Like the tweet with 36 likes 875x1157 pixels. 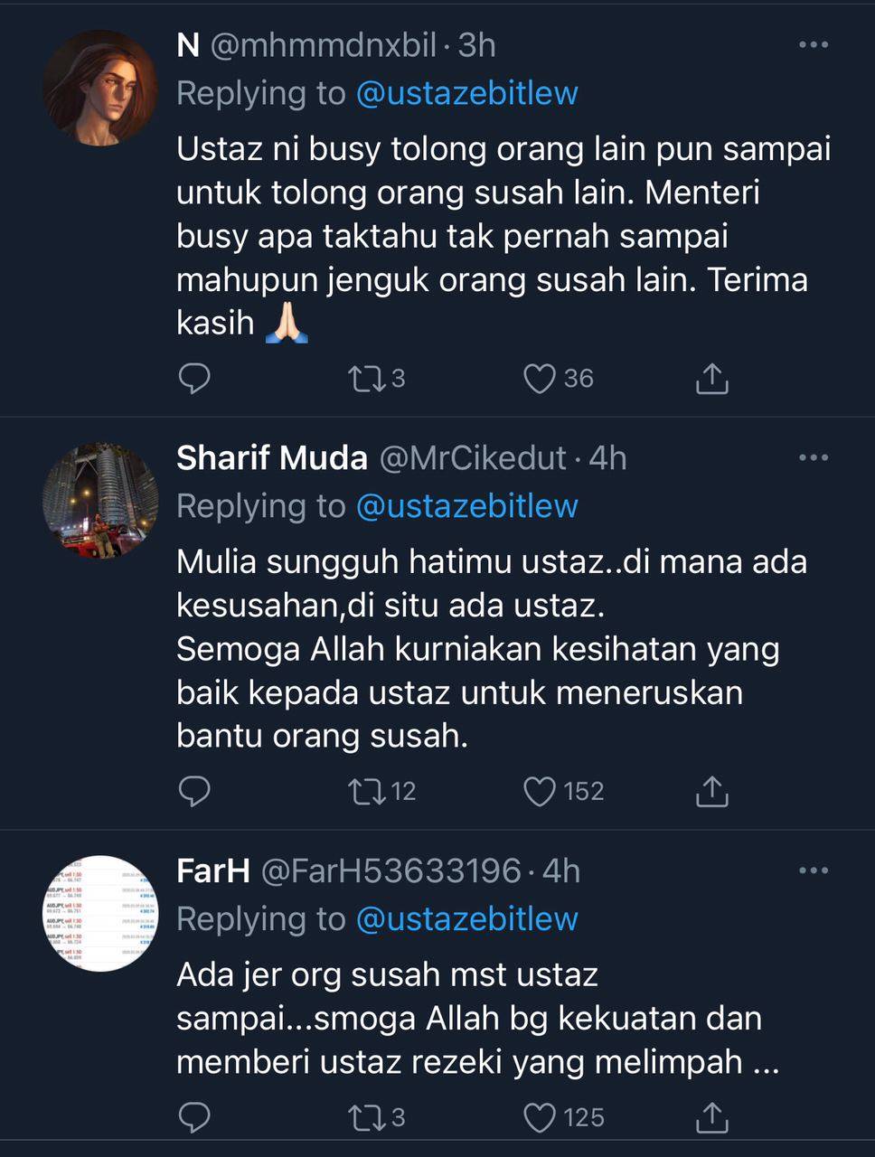coord(540,379)
